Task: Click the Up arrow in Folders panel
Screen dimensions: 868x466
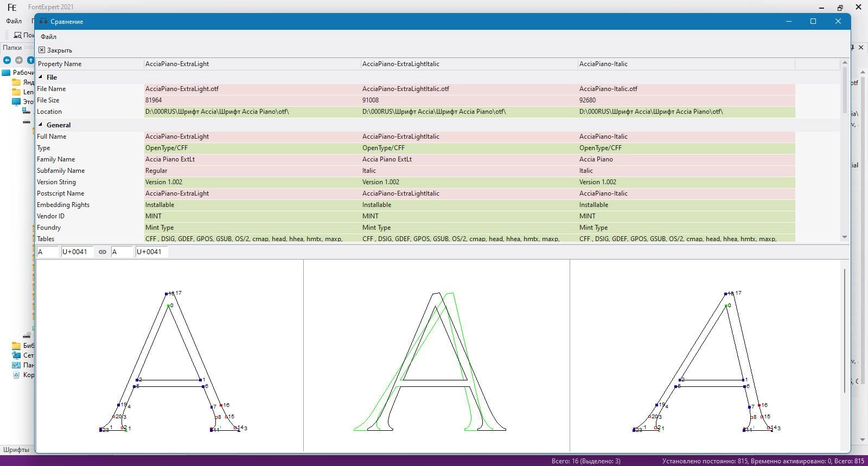Action: click(x=30, y=60)
